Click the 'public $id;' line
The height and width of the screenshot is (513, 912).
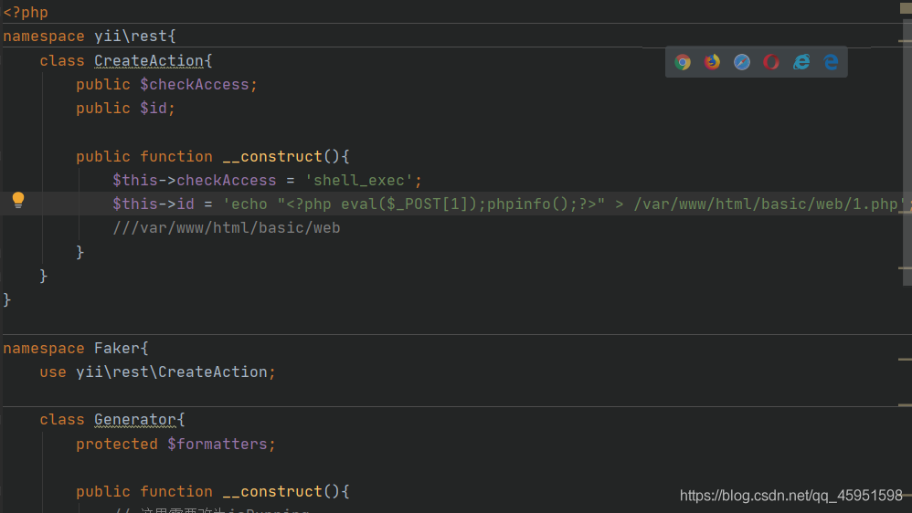(x=125, y=109)
